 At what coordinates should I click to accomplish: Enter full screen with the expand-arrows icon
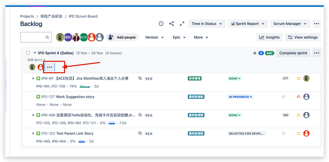[x=182, y=24]
